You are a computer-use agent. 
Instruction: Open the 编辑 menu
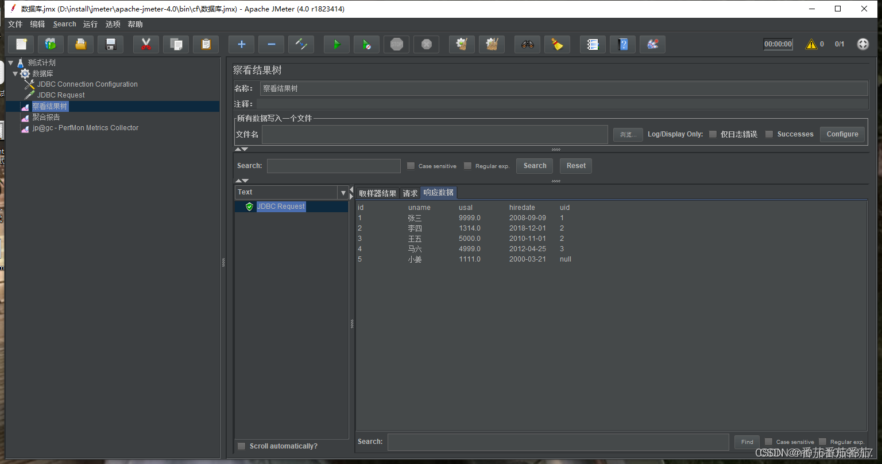[x=37, y=24]
